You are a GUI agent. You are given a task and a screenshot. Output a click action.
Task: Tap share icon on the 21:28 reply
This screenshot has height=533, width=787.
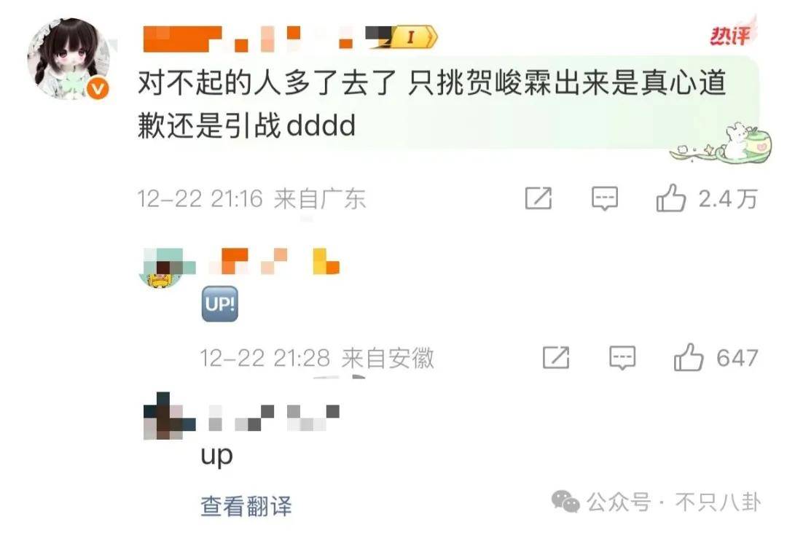point(556,357)
